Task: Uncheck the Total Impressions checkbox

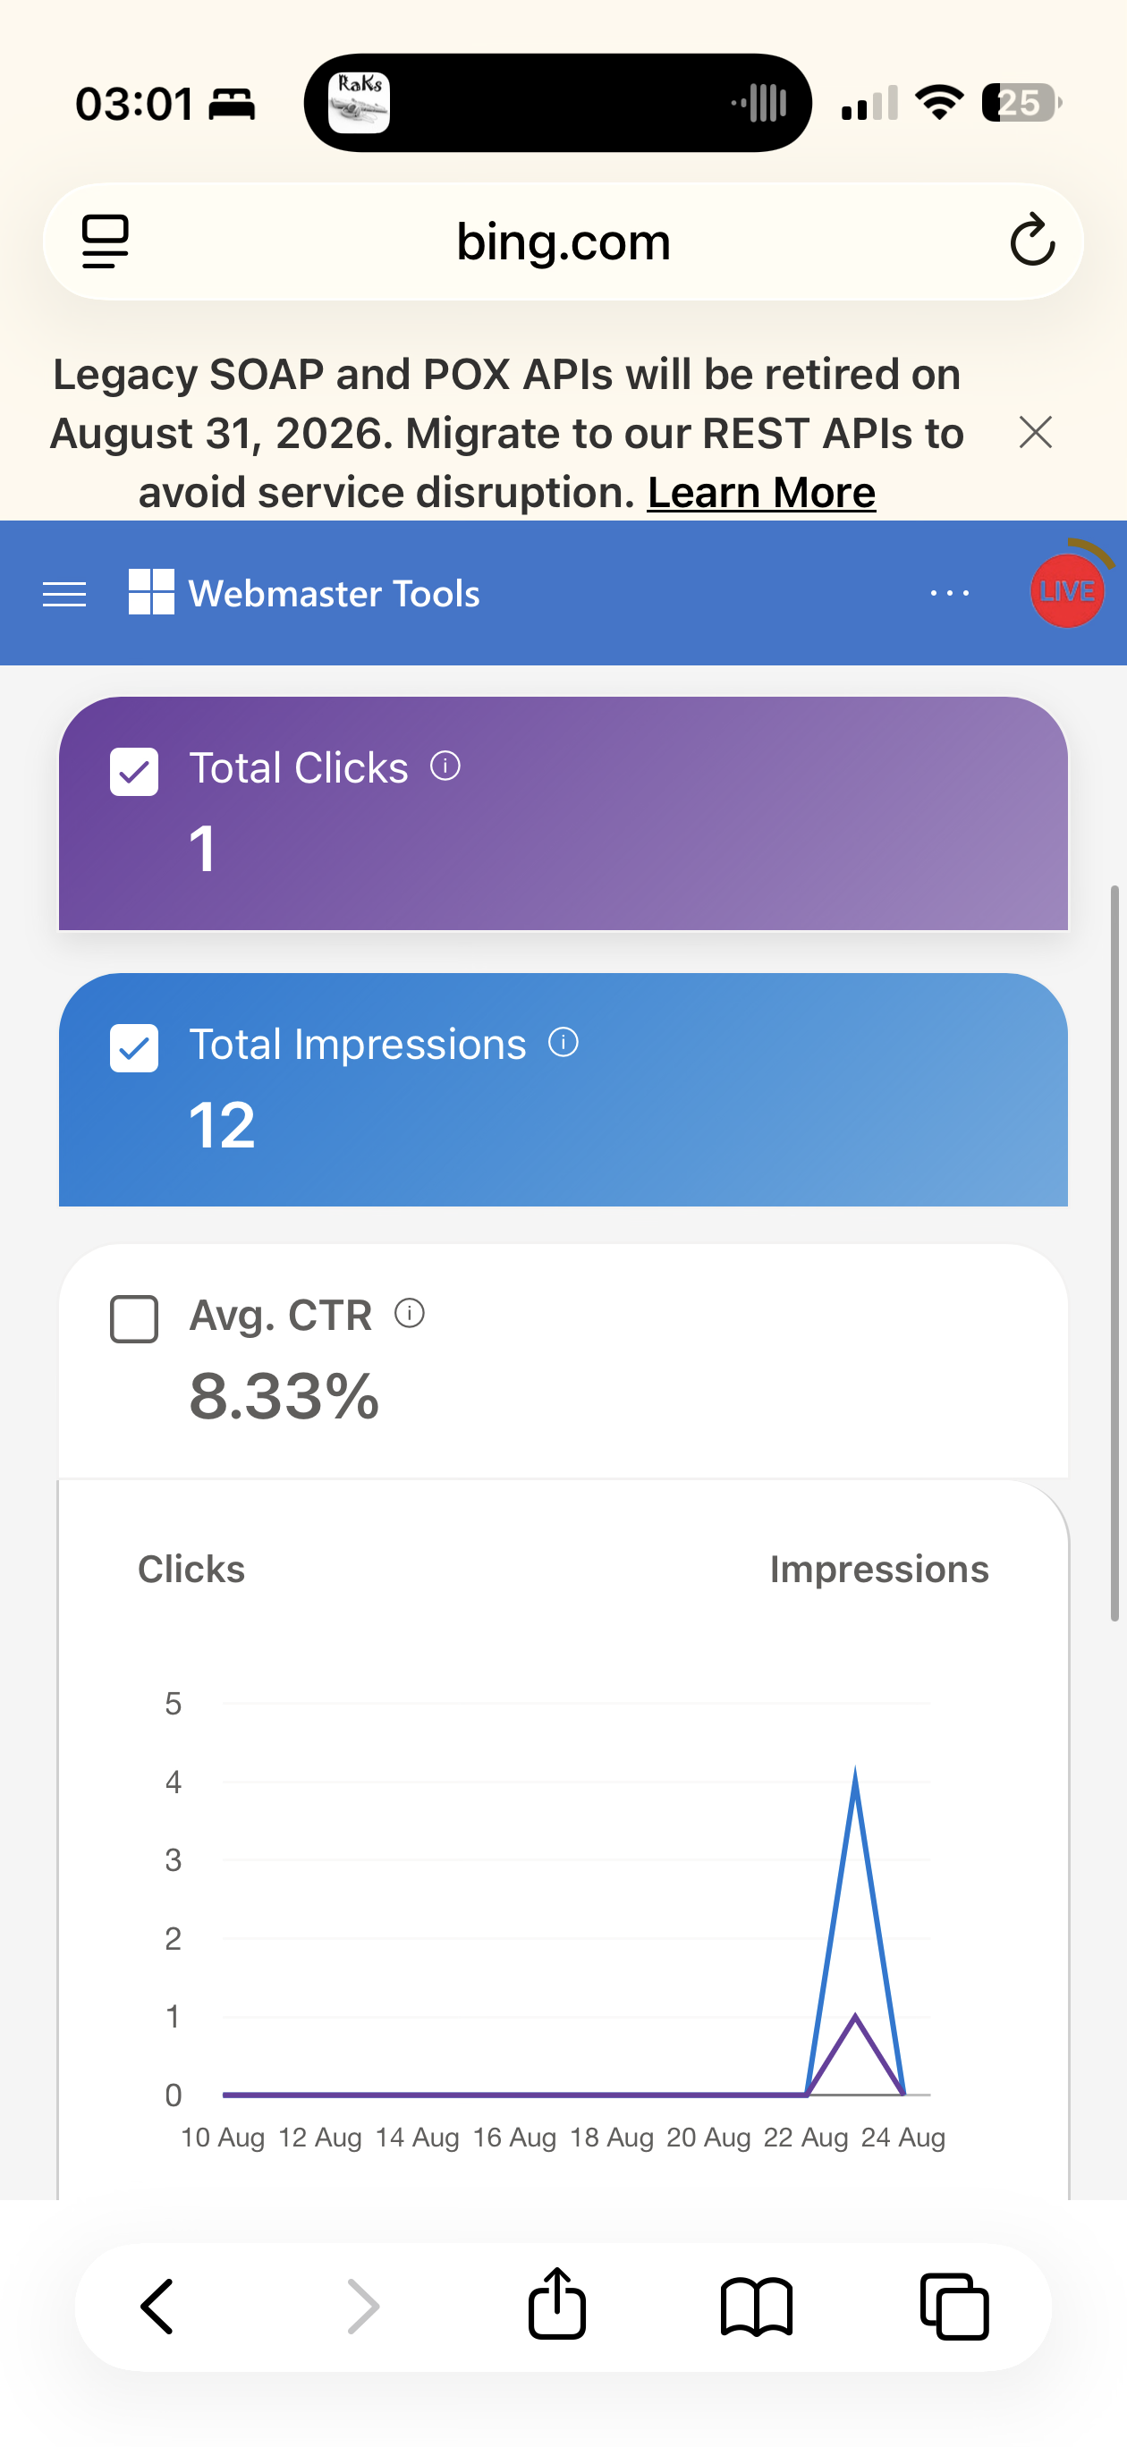Action: (134, 1048)
